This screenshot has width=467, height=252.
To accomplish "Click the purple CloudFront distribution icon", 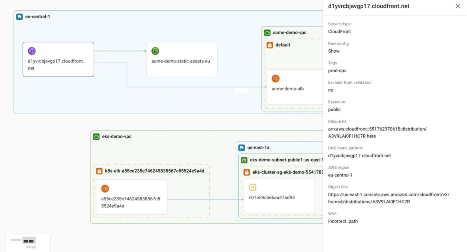I will point(32,51).
